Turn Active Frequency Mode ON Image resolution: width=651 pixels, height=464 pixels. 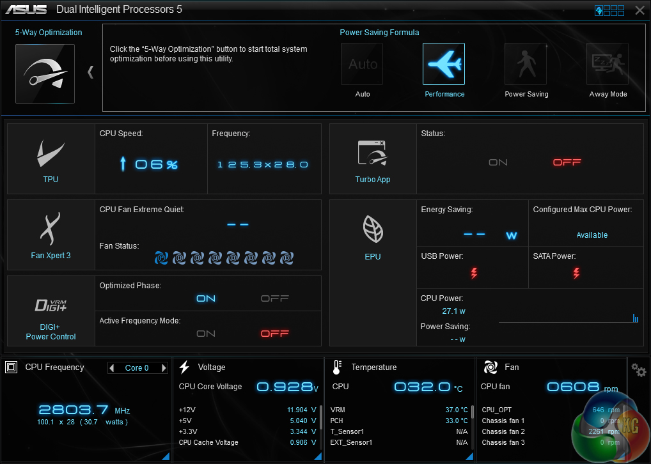tap(206, 334)
